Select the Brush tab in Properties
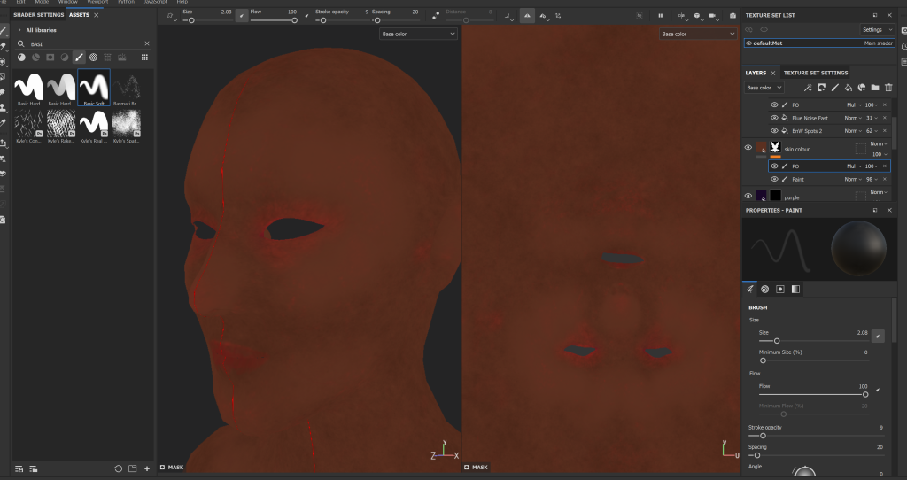This screenshot has width=907, height=480. (x=749, y=289)
